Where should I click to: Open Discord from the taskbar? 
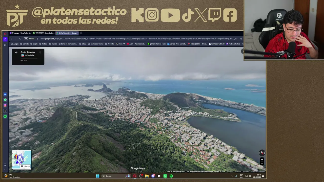[x=153, y=176]
